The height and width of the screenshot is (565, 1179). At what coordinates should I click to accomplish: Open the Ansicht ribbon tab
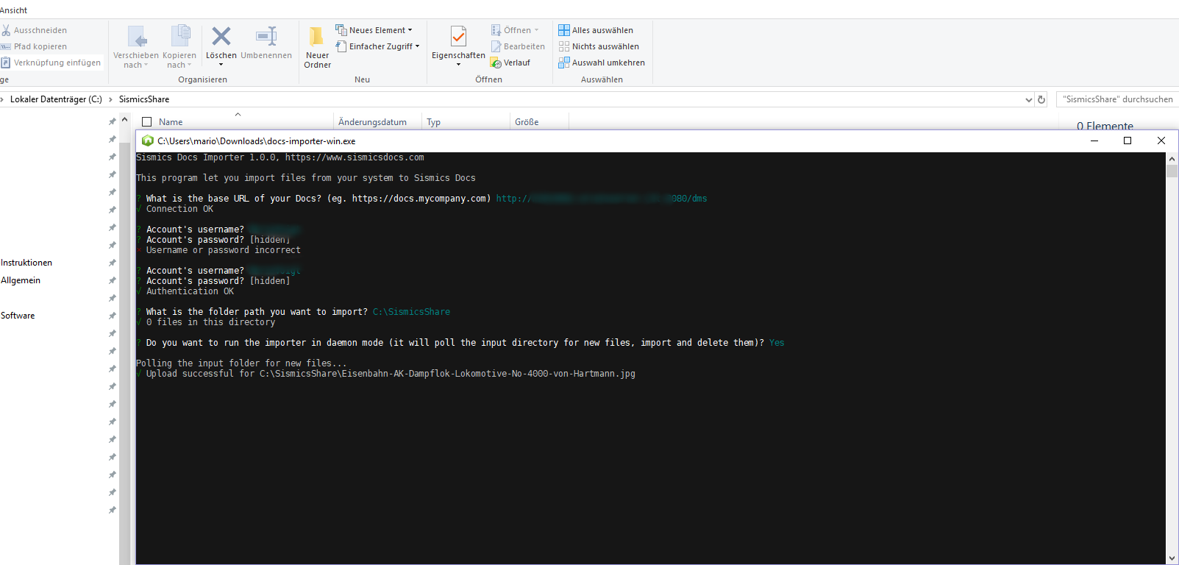coord(13,10)
